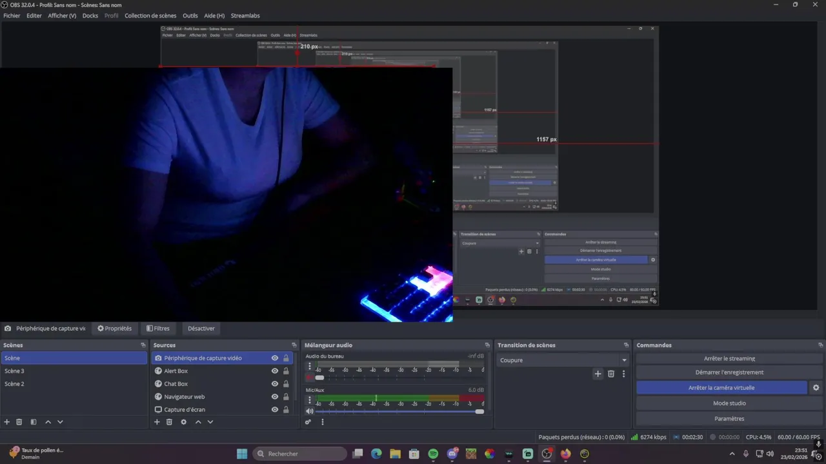
Task: Undock the Mélangeur audio panel
Action: (487, 345)
